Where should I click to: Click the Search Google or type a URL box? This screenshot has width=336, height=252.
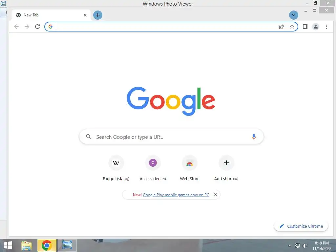click(x=171, y=137)
